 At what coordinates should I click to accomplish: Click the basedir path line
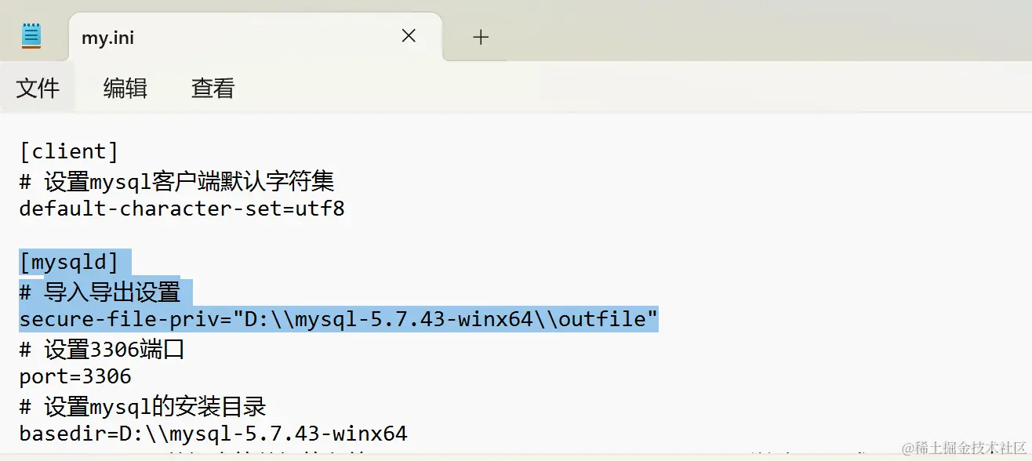pyautogui.click(x=212, y=433)
